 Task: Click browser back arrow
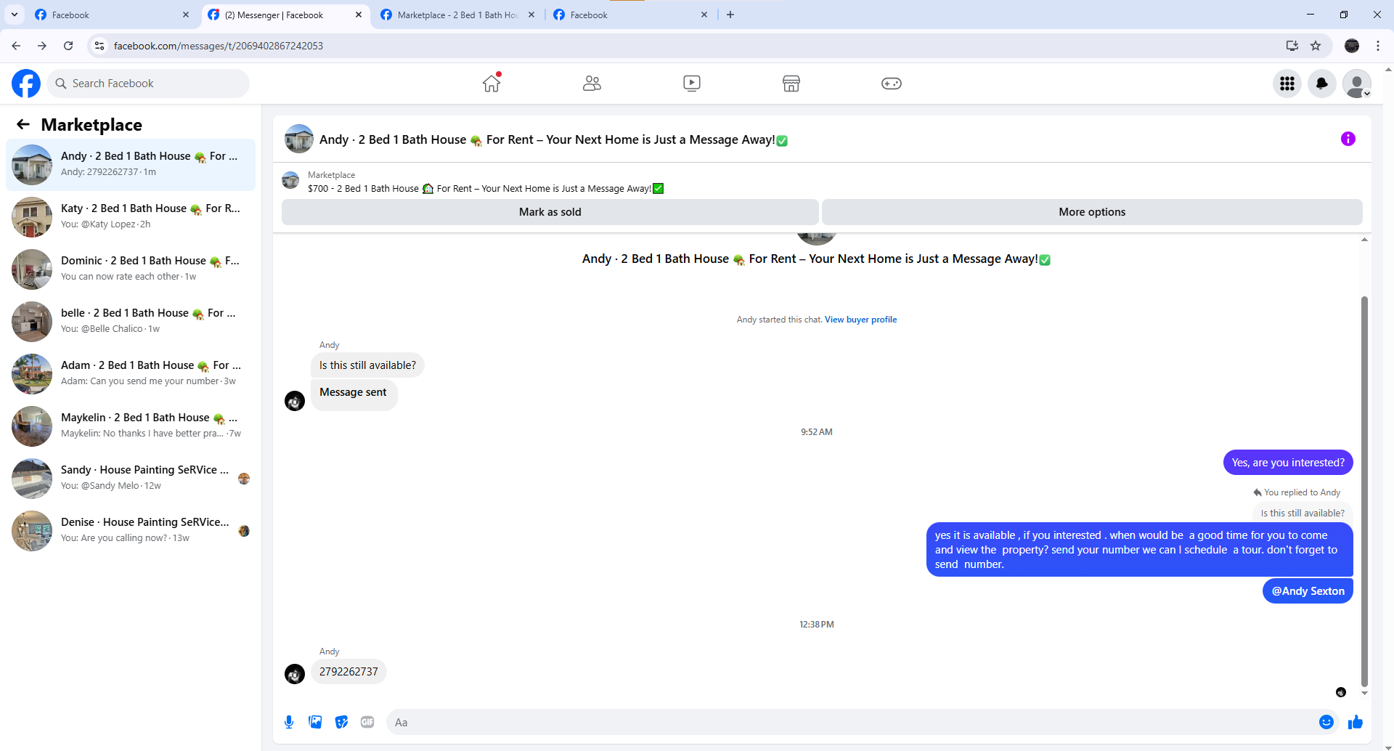[16, 46]
